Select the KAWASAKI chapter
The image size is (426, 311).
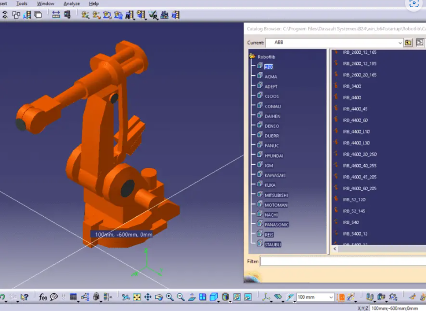[275, 175]
